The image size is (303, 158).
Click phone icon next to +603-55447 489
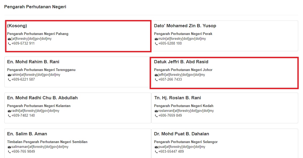pos(156,152)
